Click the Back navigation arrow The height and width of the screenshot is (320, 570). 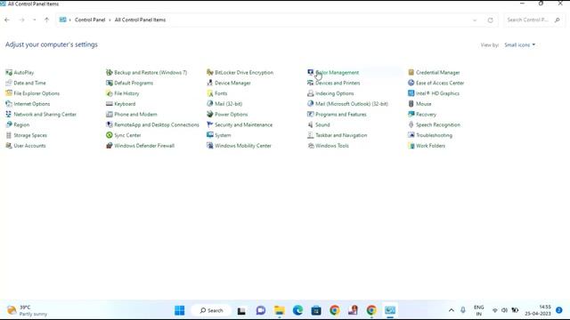point(7,20)
